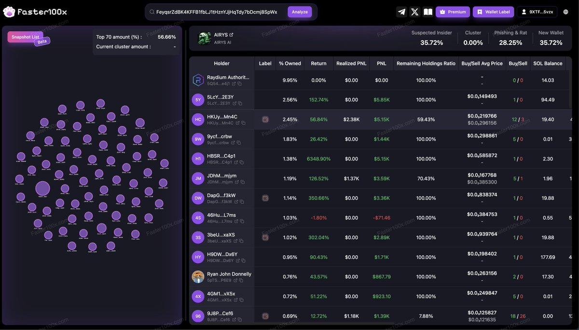Open external link for 5LcY...2E3Y holder
The image size is (579, 330).
pos(234,103)
